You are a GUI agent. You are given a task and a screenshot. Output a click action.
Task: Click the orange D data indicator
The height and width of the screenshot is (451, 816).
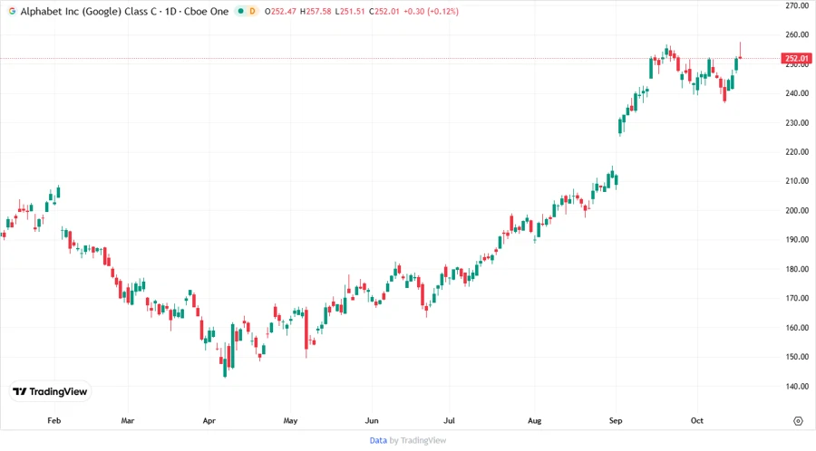[x=252, y=11]
